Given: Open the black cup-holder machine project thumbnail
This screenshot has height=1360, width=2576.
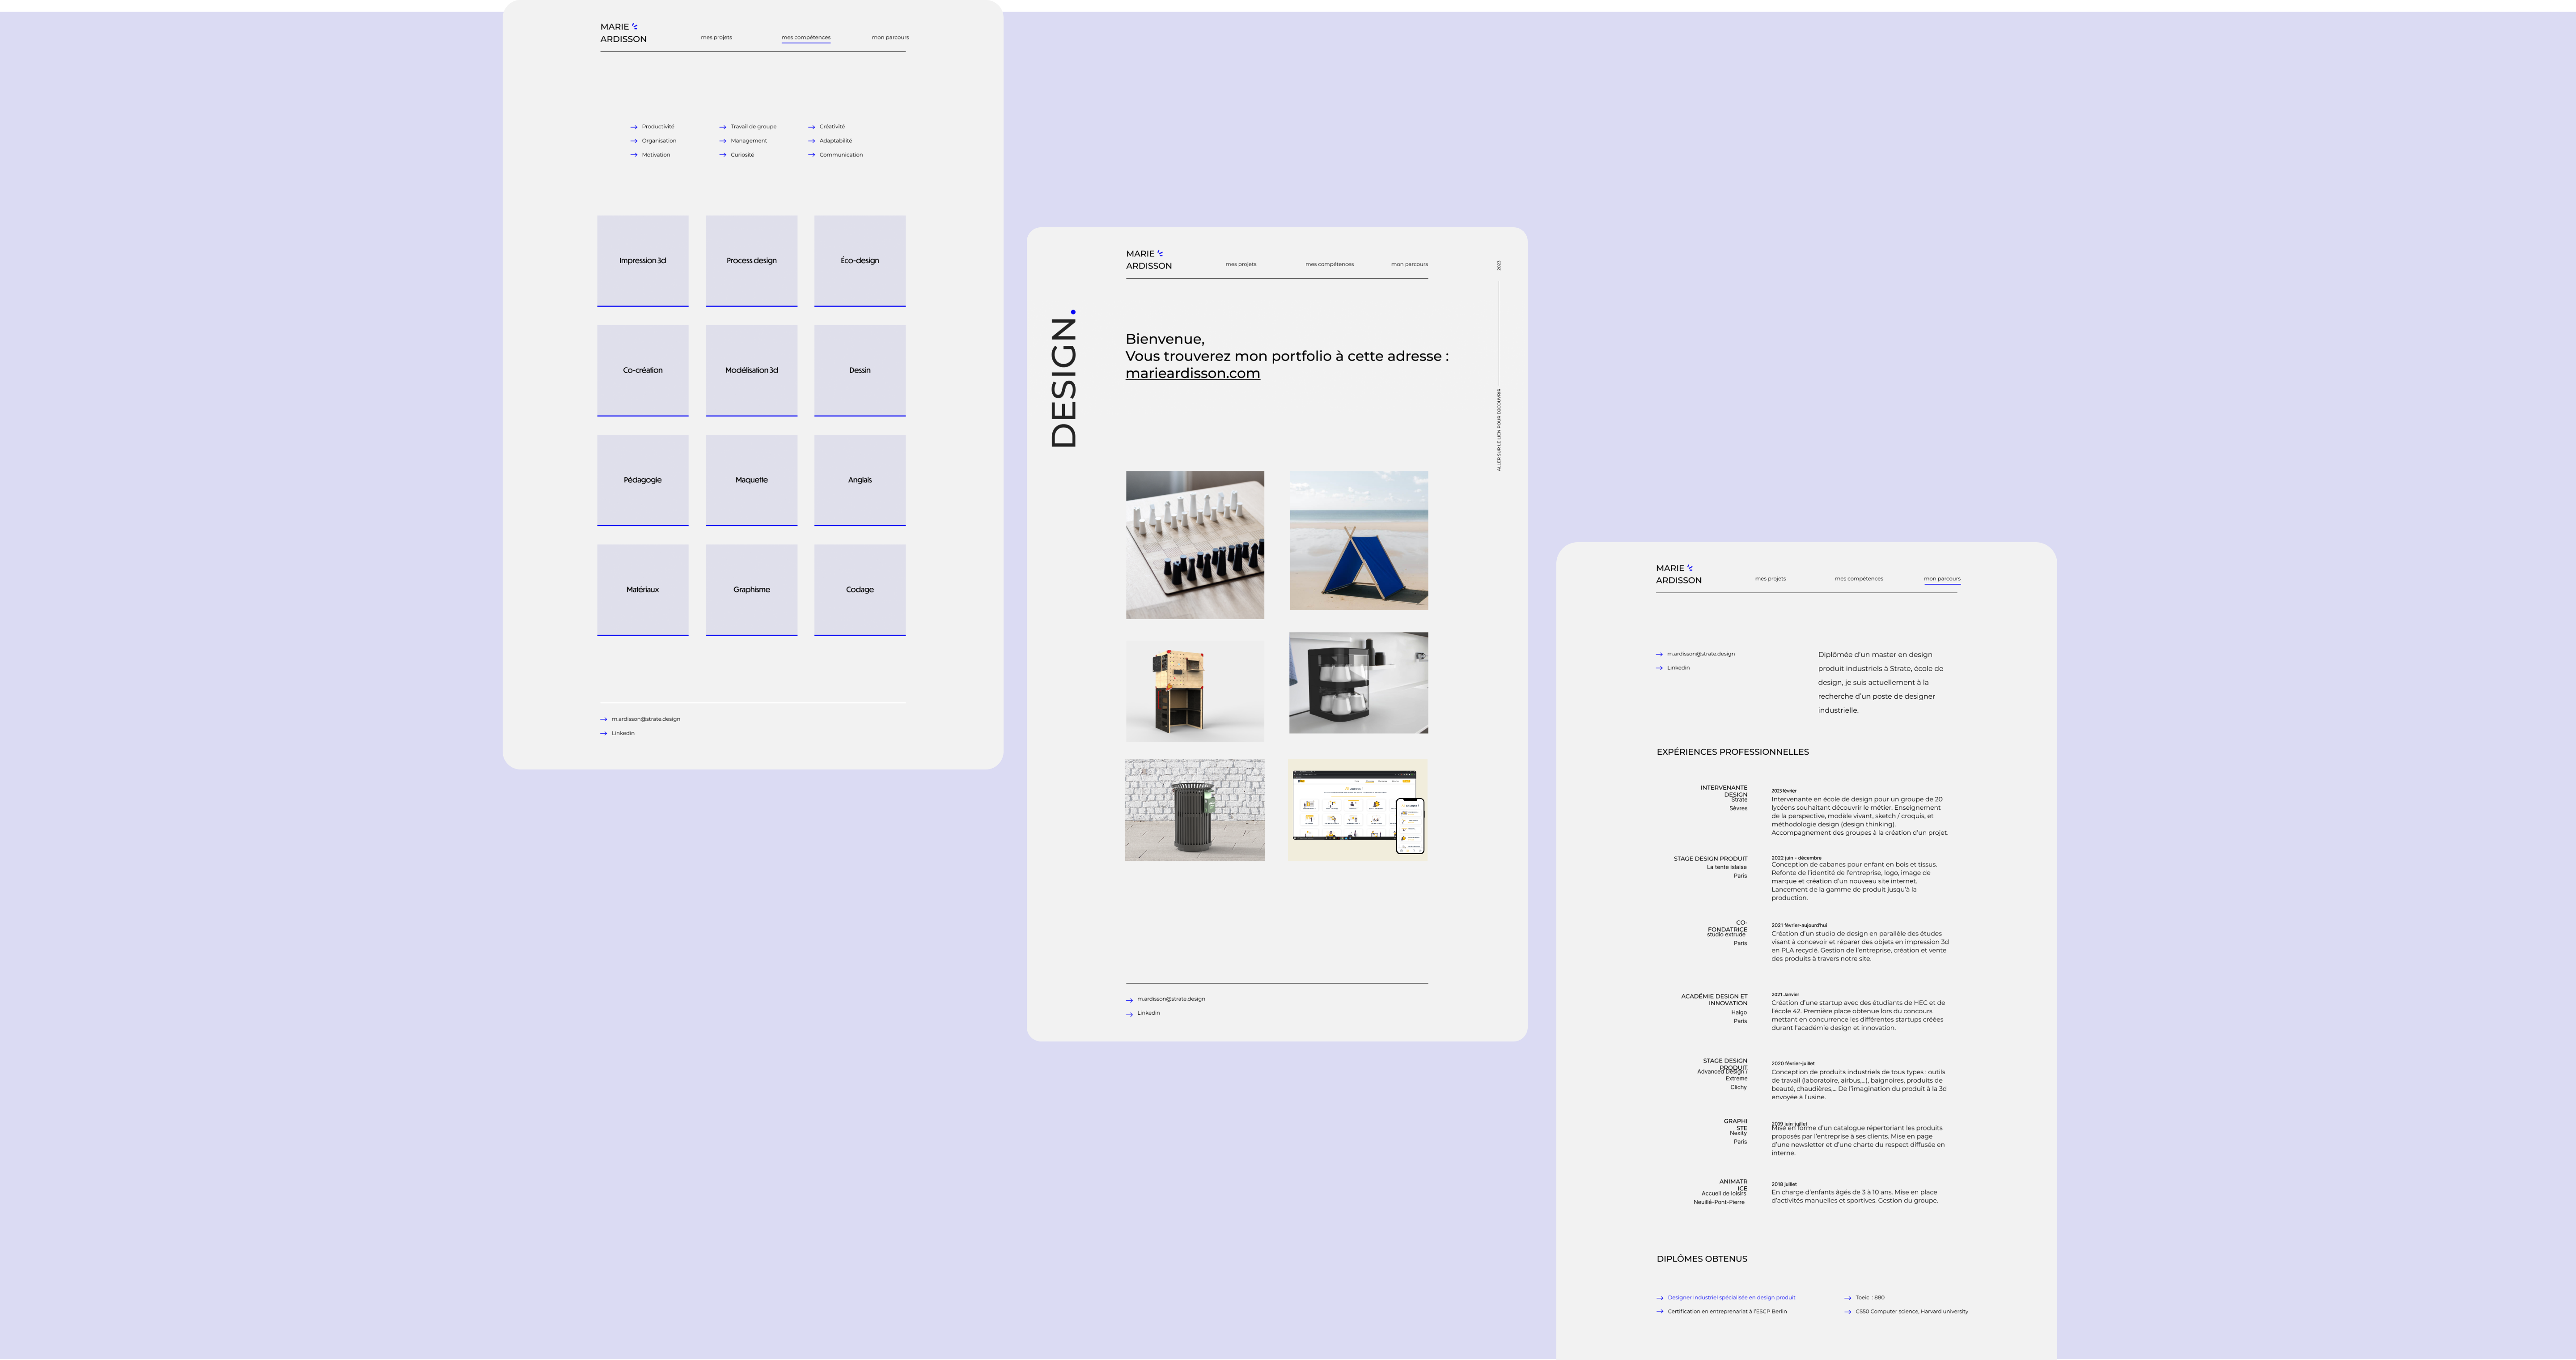Looking at the screenshot, I should 1358,683.
